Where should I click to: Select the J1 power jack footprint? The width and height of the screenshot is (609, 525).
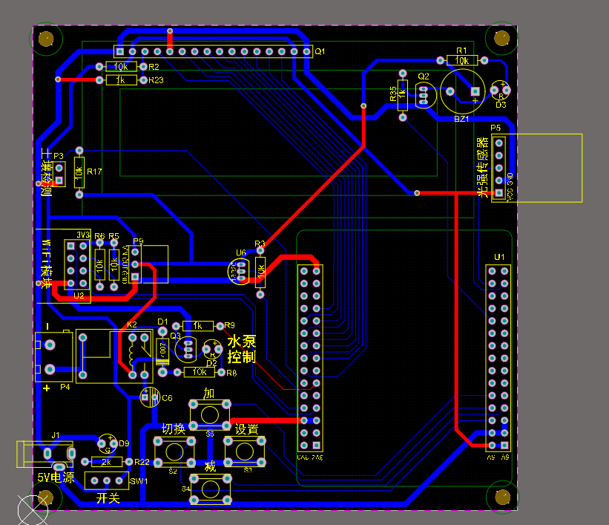pos(46,454)
